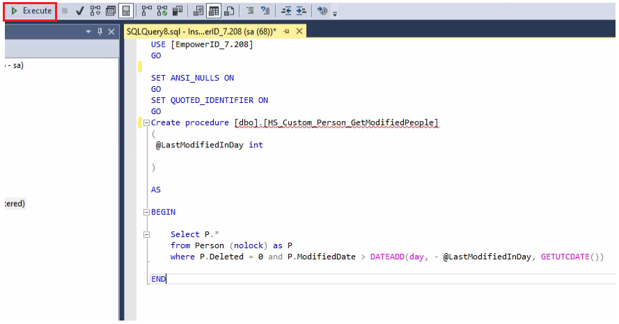Viewport: 619px width, 324px height.
Task: Click the 'from Person (nolock) as P' line
Action: pos(231,245)
